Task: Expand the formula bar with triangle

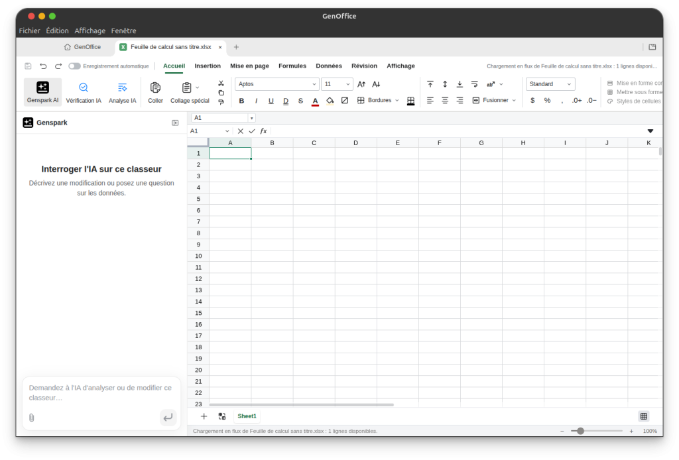Action: pyautogui.click(x=650, y=131)
